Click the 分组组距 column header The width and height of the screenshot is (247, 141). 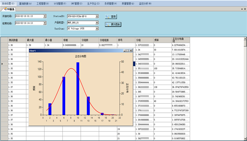point(108,40)
